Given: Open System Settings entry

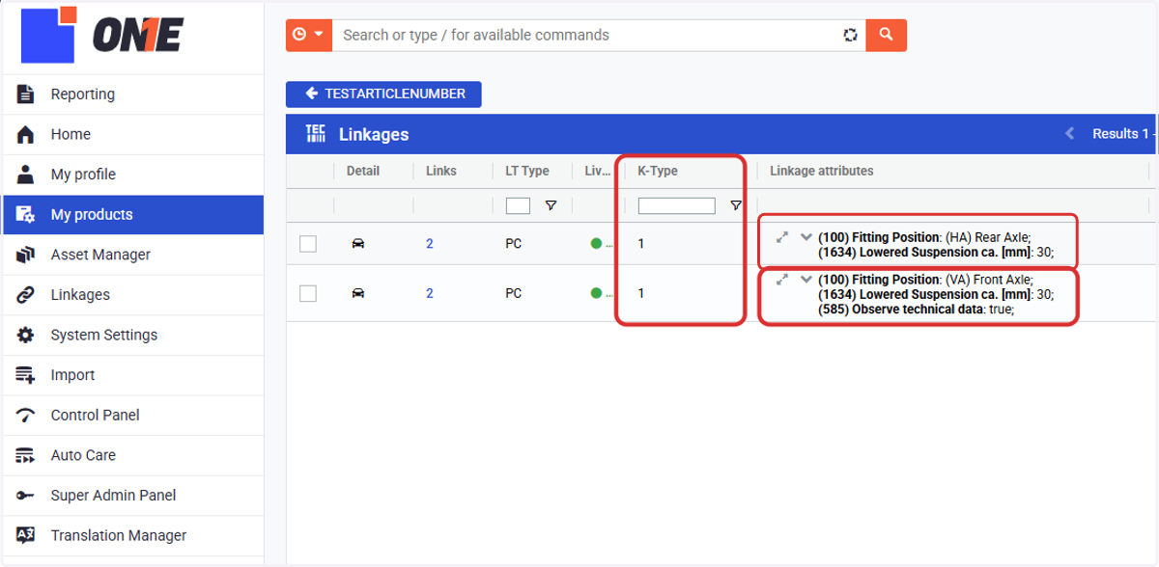Looking at the screenshot, I should [x=132, y=335].
